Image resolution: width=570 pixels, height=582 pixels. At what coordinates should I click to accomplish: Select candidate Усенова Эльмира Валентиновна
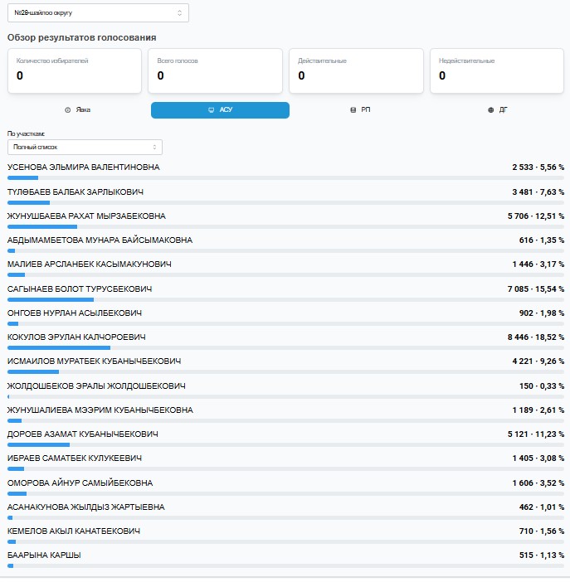[x=83, y=167]
